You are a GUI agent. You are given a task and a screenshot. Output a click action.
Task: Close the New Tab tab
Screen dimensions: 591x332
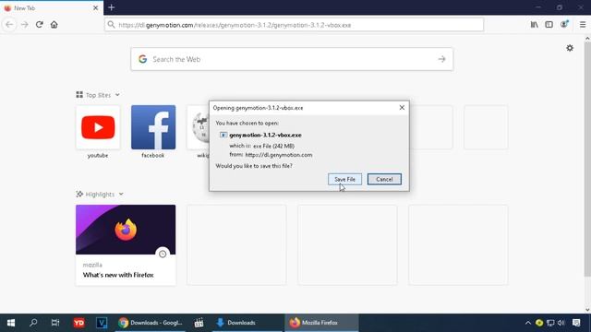click(95, 8)
